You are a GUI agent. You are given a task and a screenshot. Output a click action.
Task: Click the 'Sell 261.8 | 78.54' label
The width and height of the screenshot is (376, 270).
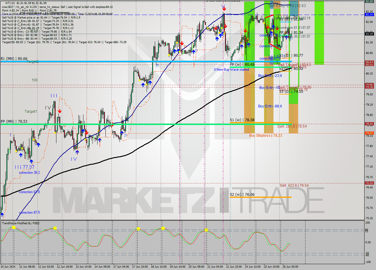(292, 126)
